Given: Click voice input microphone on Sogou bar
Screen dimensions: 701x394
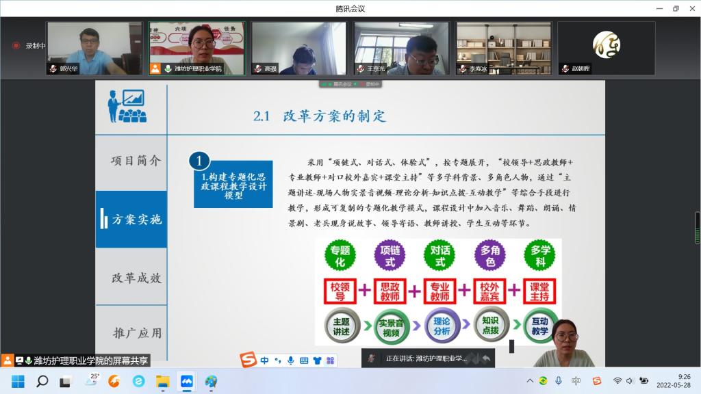Looking at the screenshot, I should tap(290, 360).
